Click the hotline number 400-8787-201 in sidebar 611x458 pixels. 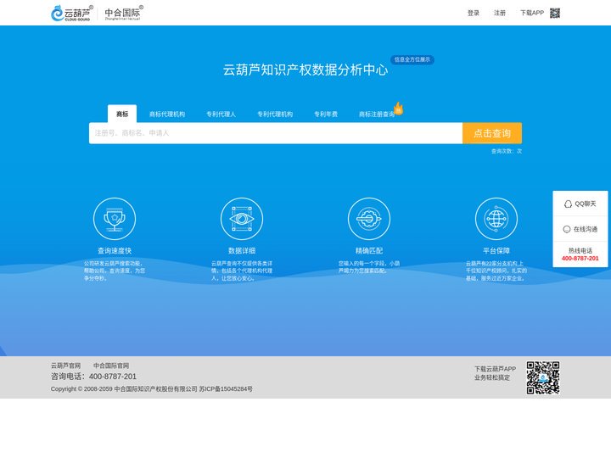(x=580, y=258)
